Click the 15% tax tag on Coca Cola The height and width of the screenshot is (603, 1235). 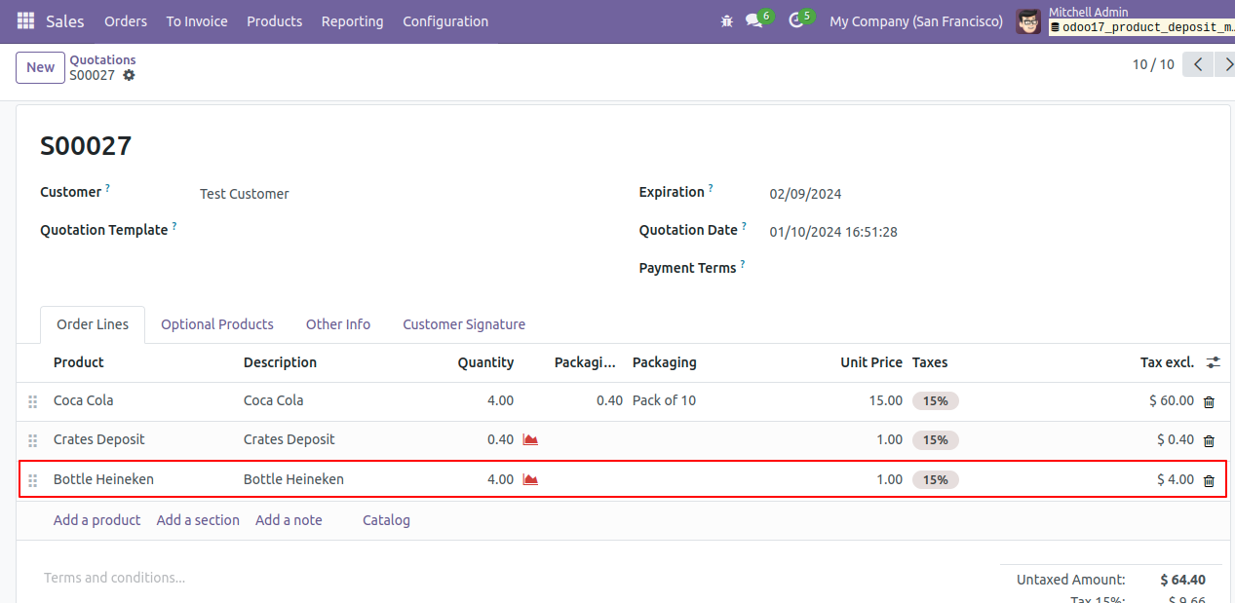pos(936,400)
